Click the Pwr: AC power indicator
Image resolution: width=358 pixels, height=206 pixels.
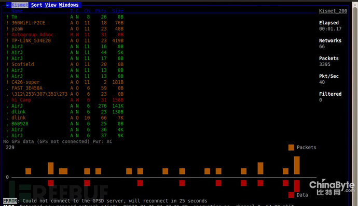coord(102,141)
